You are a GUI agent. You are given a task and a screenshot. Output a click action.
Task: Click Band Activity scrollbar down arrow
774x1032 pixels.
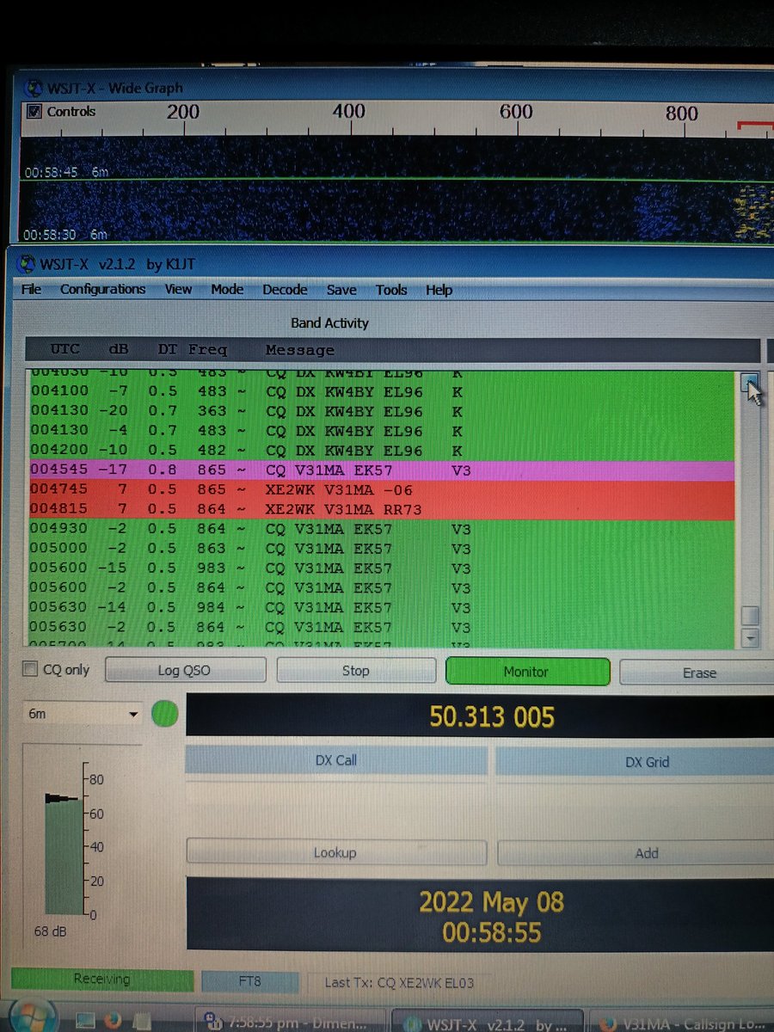point(751,638)
